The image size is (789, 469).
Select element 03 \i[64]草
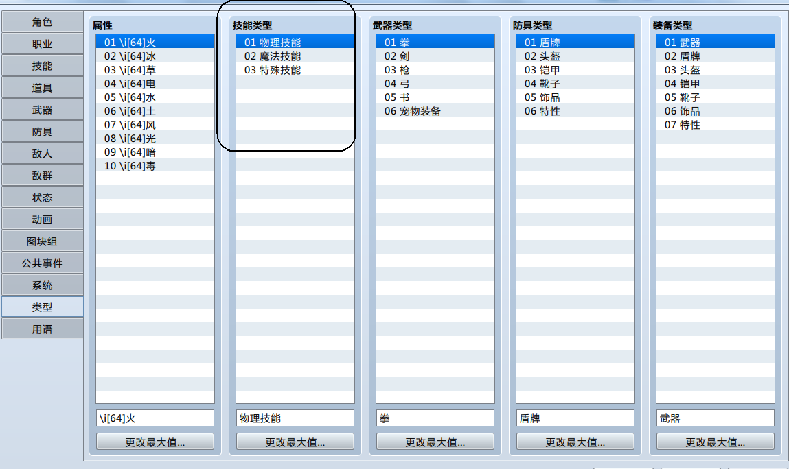point(155,69)
